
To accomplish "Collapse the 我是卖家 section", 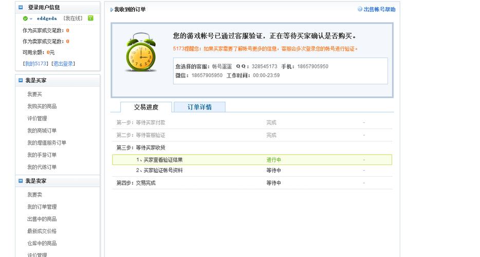I will 21,181.
